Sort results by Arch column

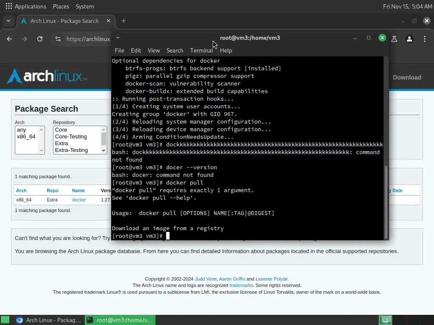pyautogui.click(x=21, y=190)
